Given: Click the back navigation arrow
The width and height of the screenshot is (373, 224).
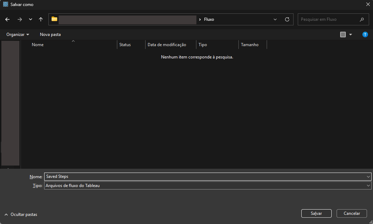Looking at the screenshot, I should click(7, 19).
